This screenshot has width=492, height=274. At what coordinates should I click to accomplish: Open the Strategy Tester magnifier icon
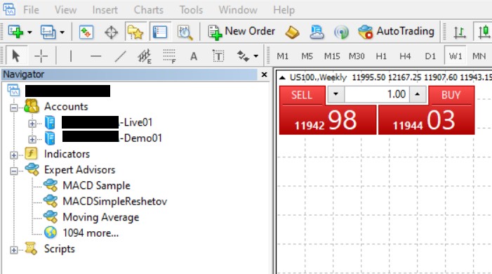(x=185, y=32)
